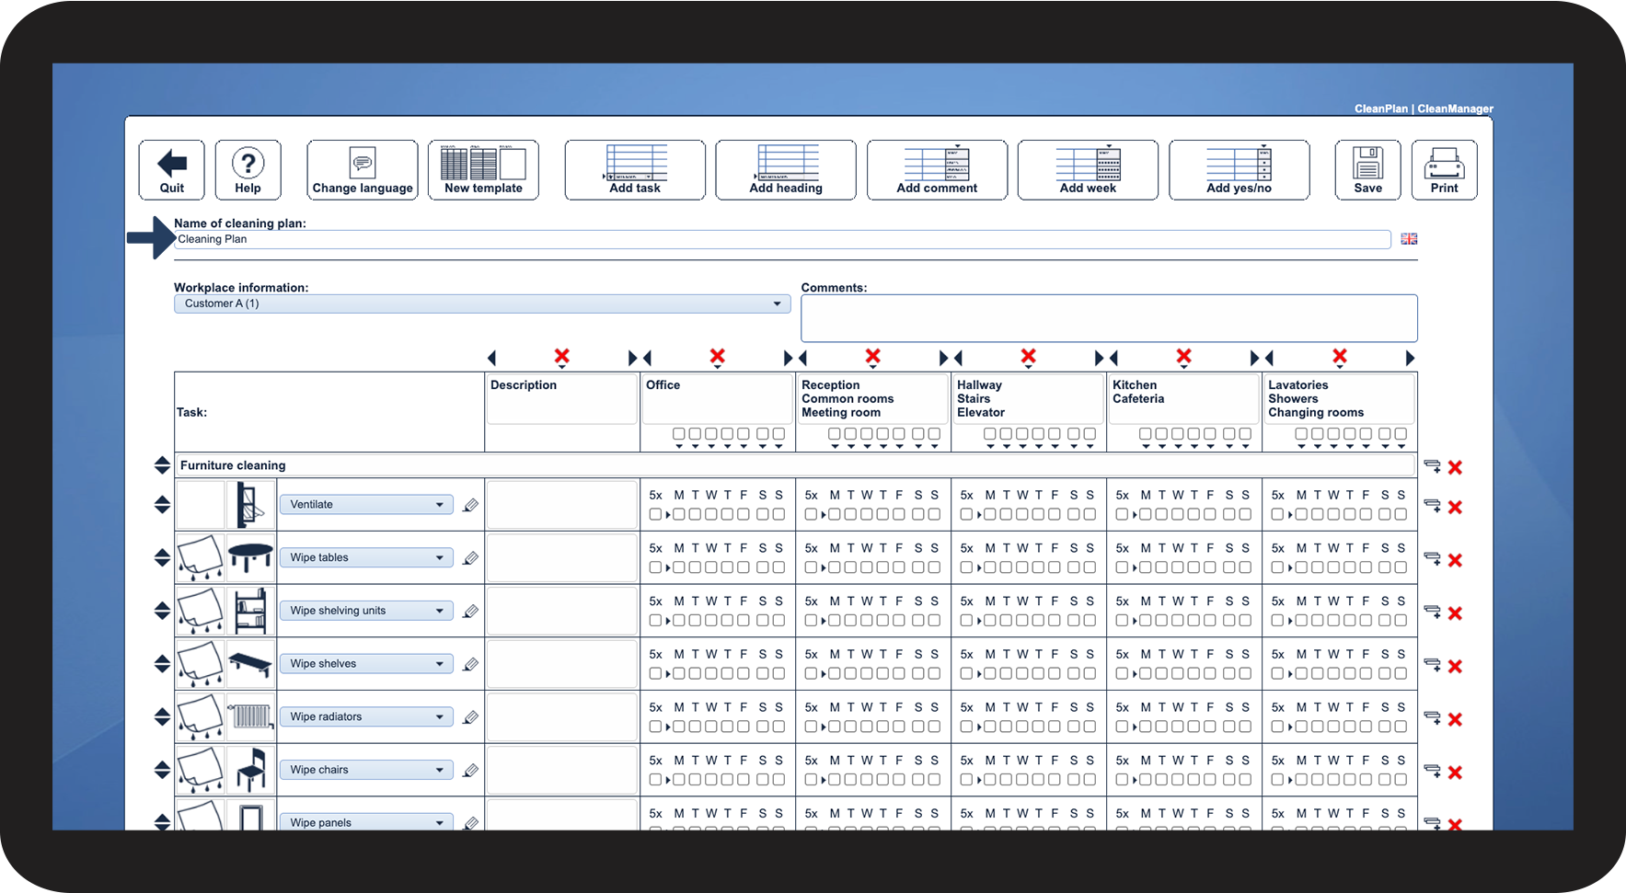
Task: Delete the Ventilate row with its red X
Action: pos(1455,507)
